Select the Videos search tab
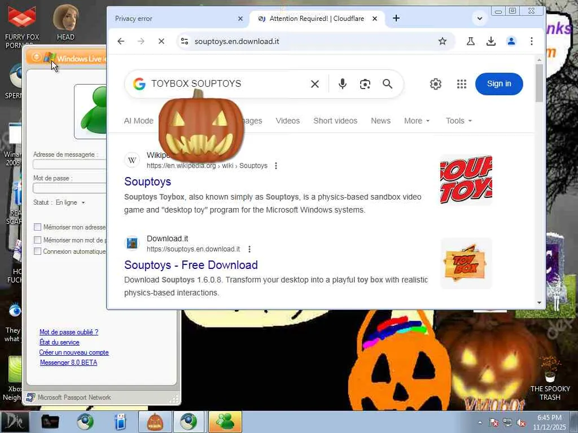Screen dimensions: 578x433 pos(287,121)
